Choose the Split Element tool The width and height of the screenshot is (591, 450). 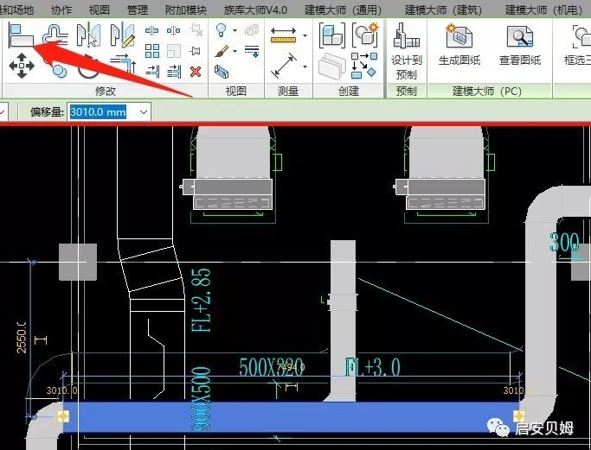tap(152, 30)
